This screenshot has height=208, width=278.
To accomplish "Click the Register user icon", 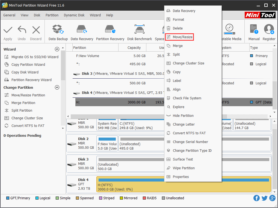I will 269,29.
